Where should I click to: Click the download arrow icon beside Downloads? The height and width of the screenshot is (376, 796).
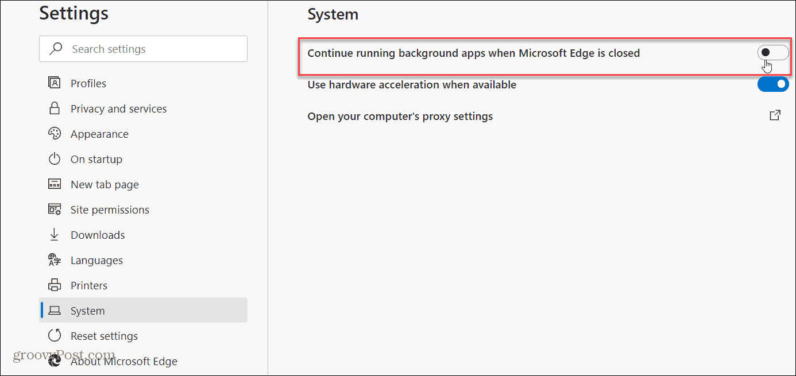[55, 235]
